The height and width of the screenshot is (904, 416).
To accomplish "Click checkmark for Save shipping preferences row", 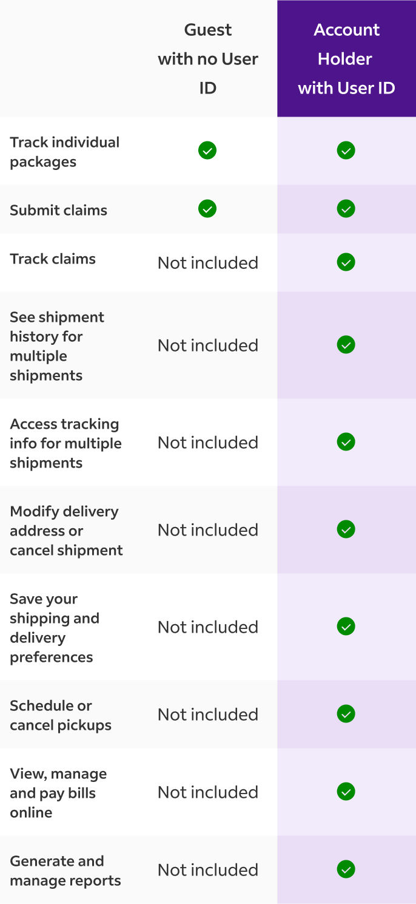I will (346, 627).
